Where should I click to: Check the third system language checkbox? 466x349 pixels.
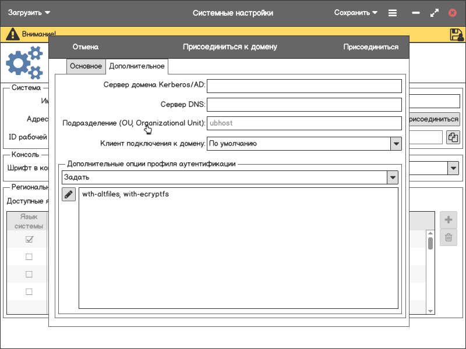pyautogui.click(x=29, y=275)
